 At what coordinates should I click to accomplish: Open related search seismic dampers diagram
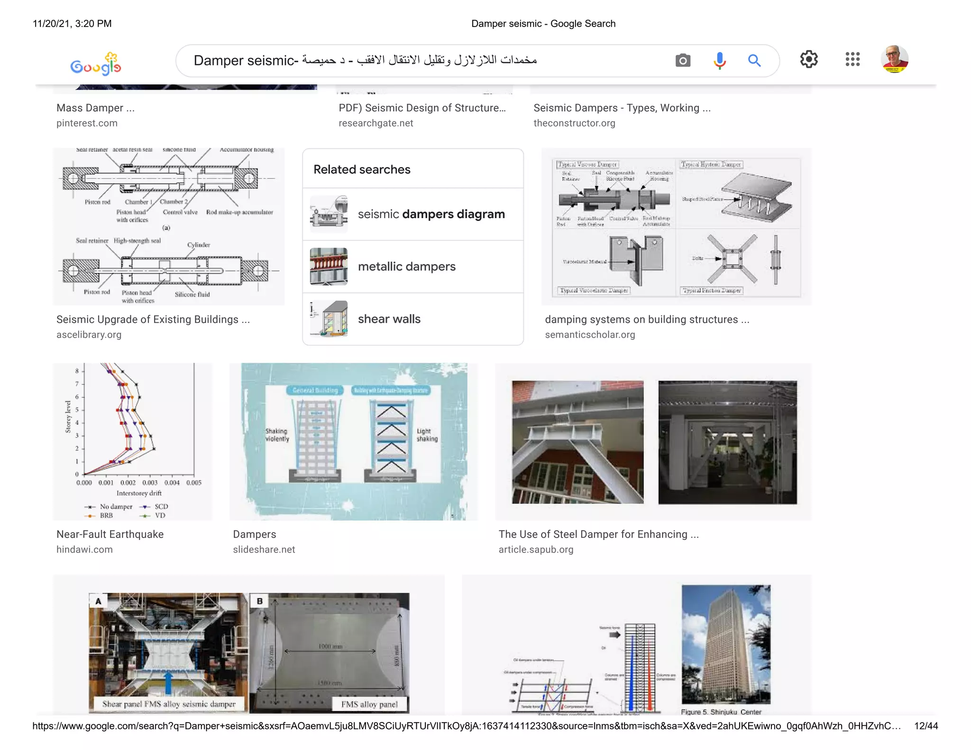tap(431, 214)
